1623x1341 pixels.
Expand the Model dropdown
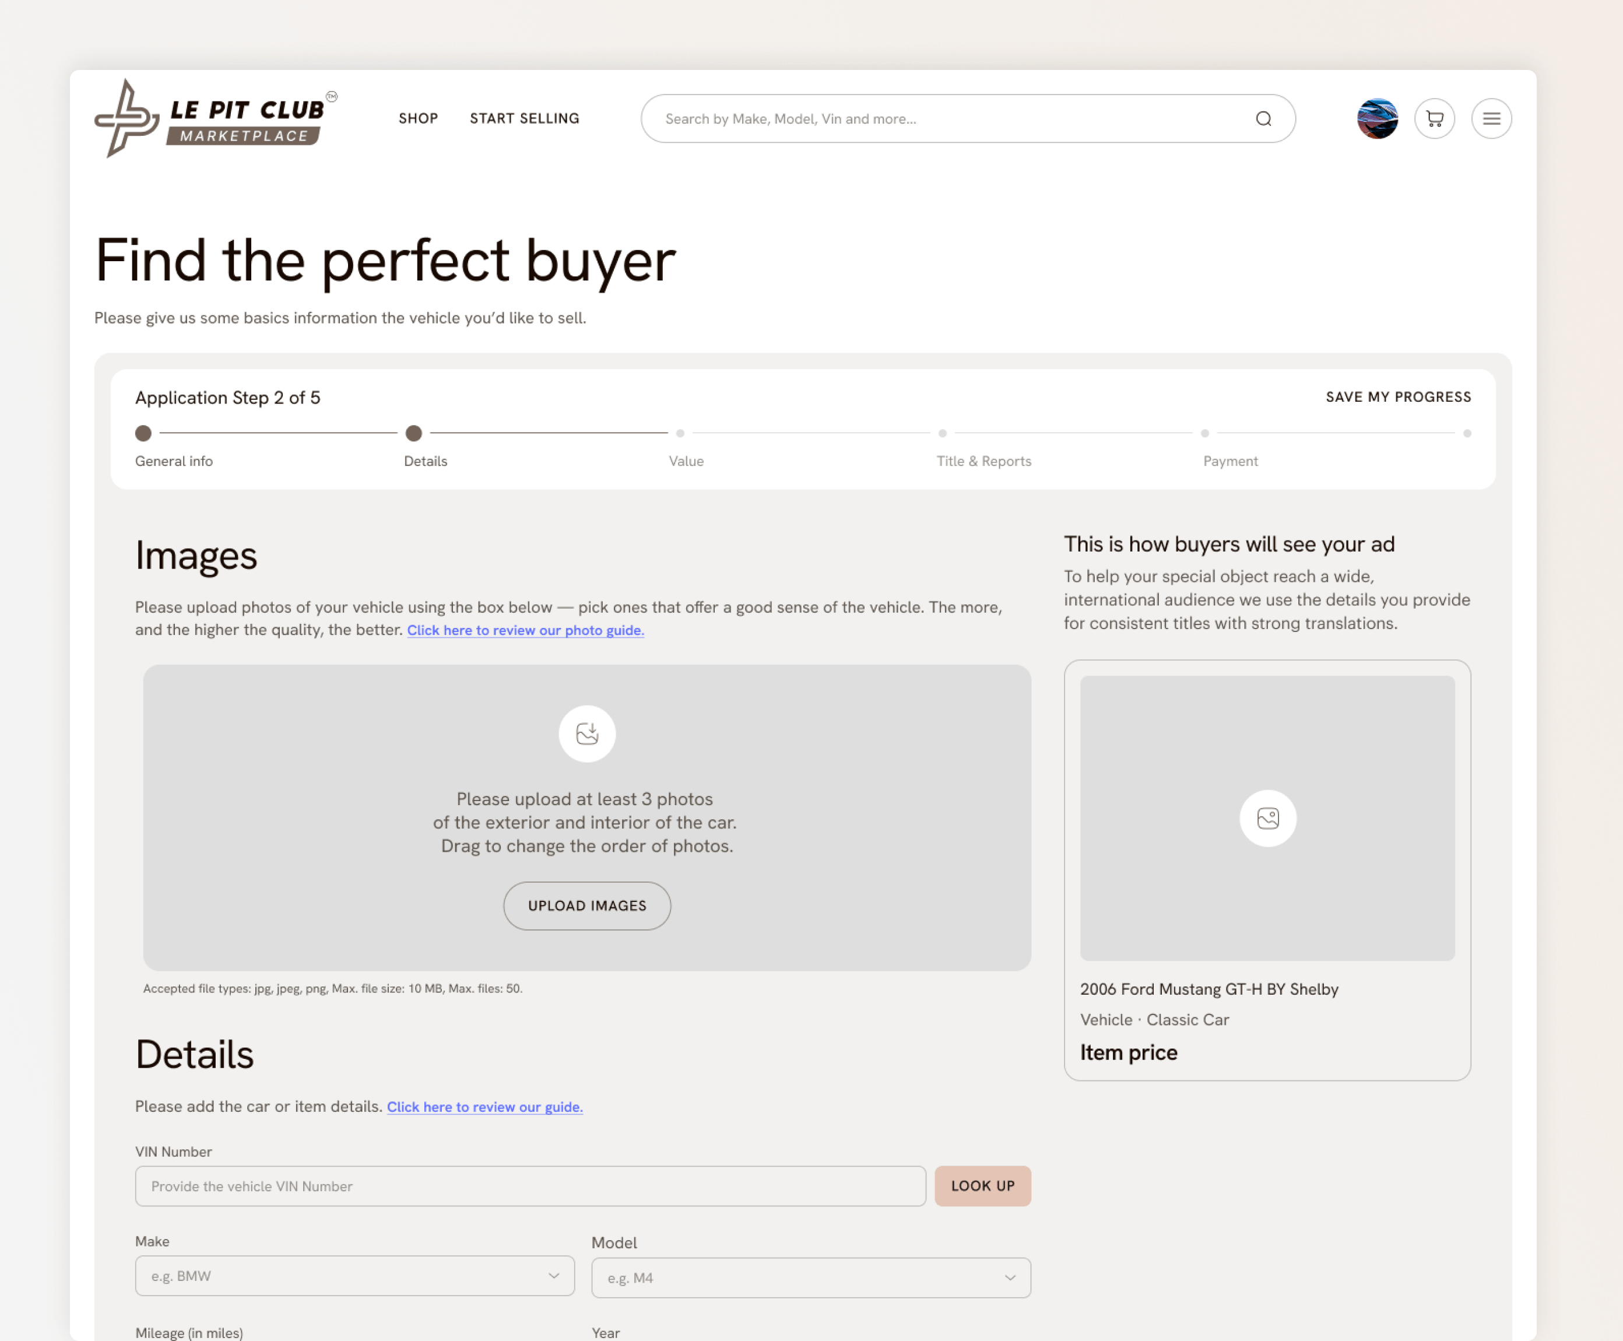[810, 1277]
